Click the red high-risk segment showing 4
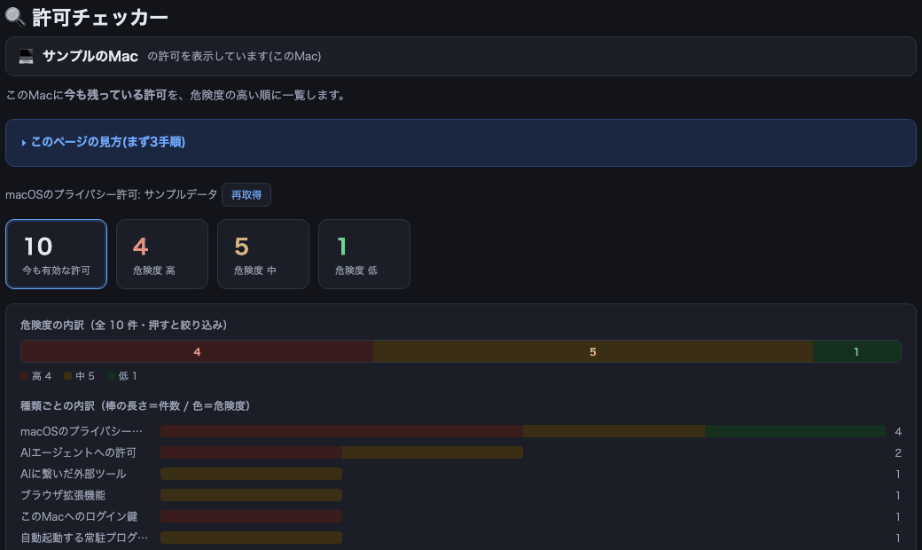This screenshot has width=922, height=550. [x=197, y=352]
